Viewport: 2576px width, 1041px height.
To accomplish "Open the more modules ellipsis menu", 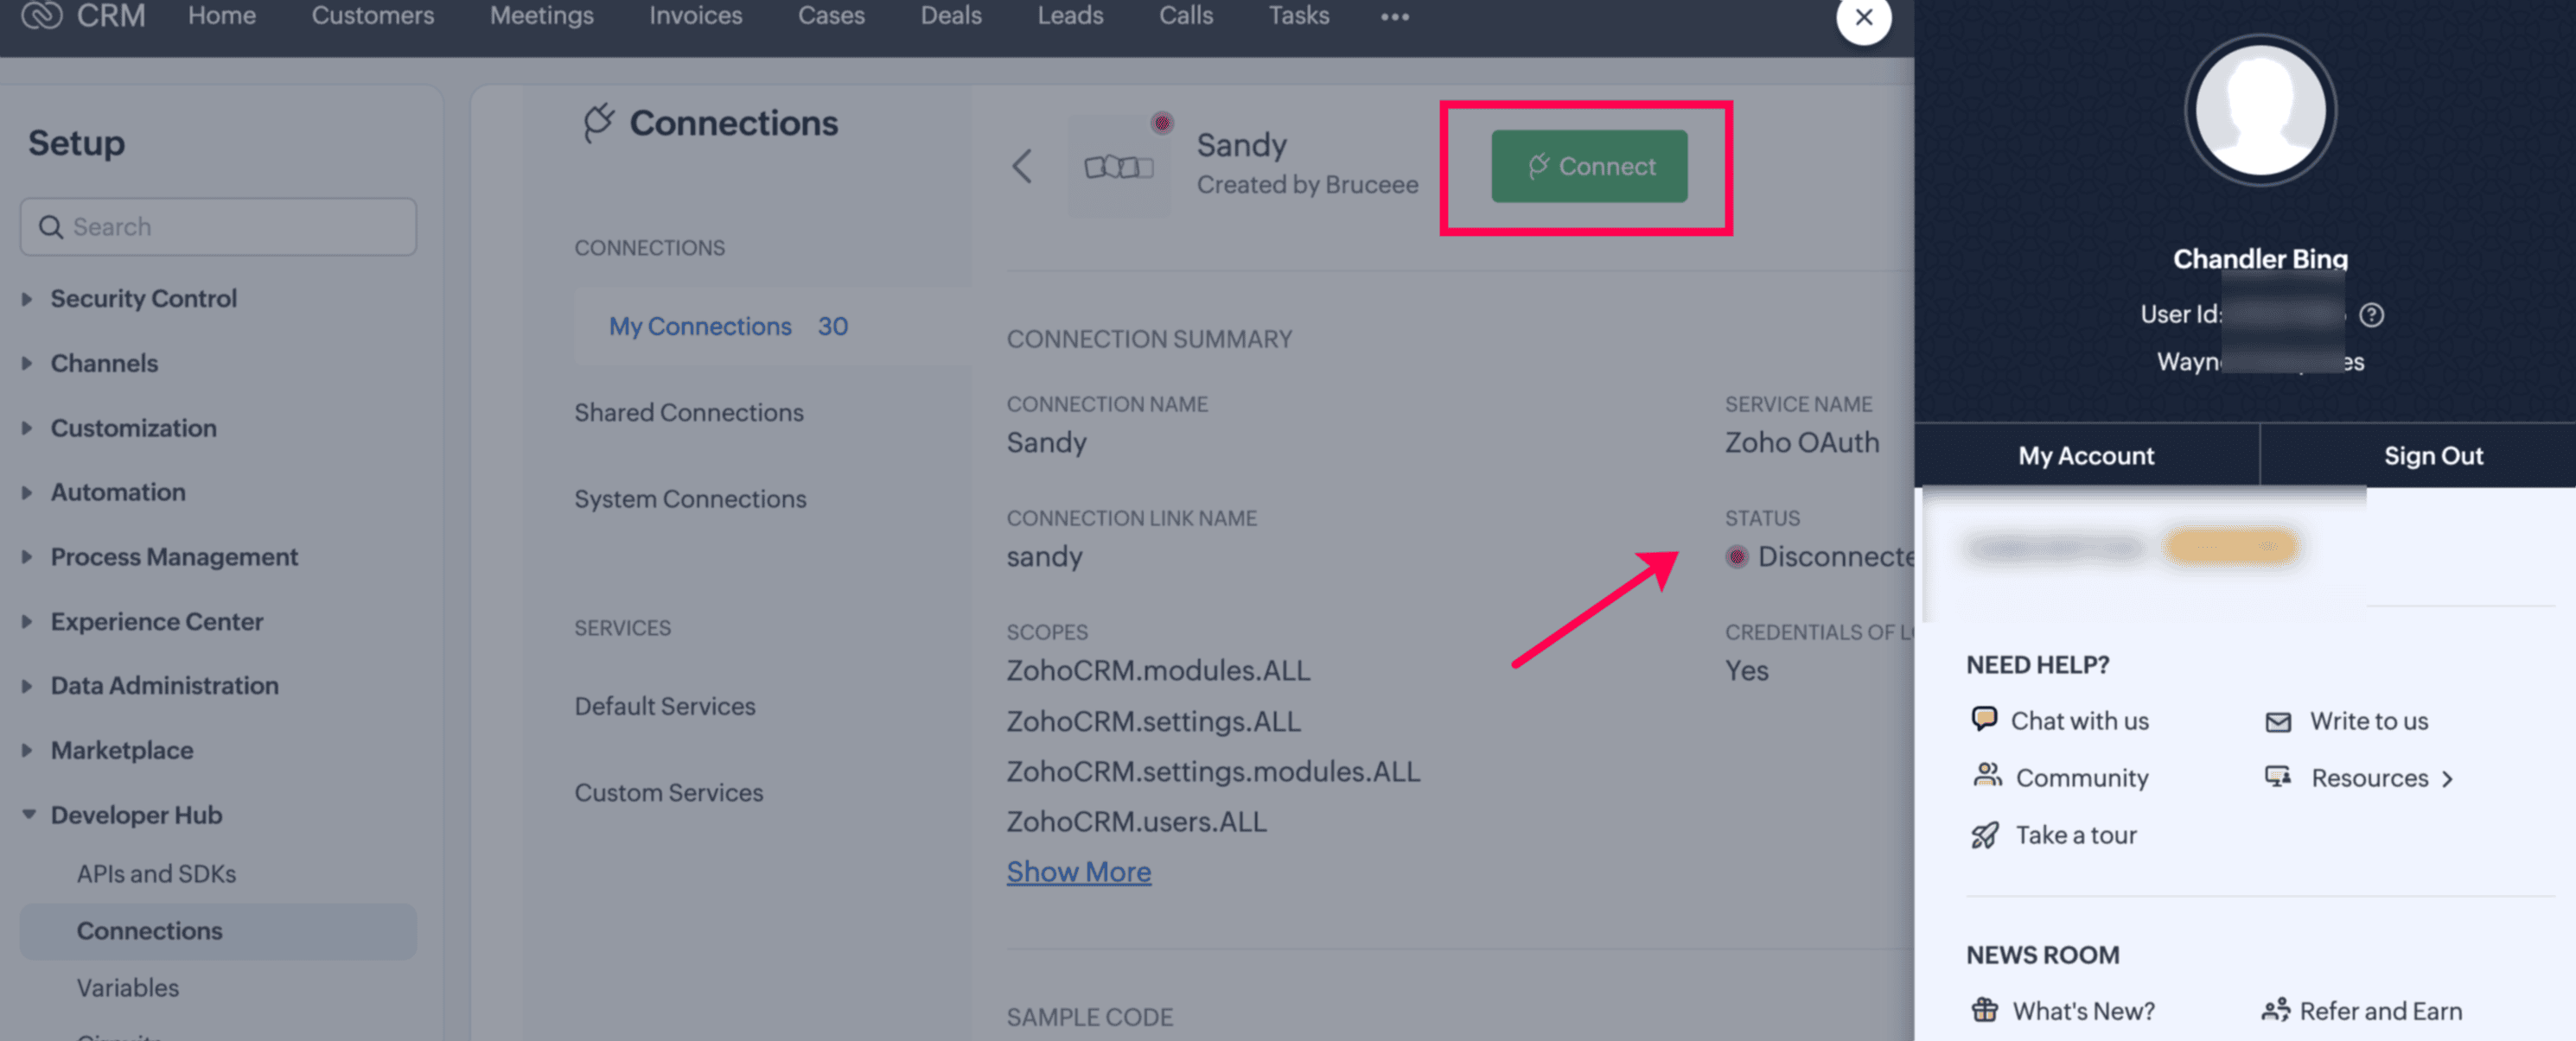I will click(1394, 17).
